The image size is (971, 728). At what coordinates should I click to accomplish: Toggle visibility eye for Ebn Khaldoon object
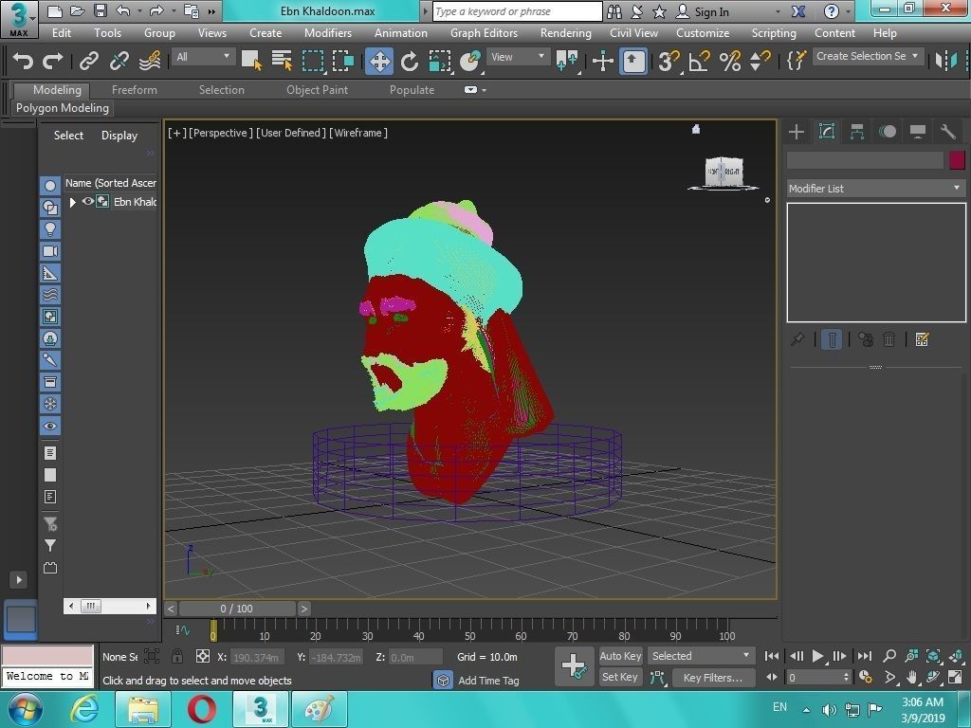pos(88,201)
